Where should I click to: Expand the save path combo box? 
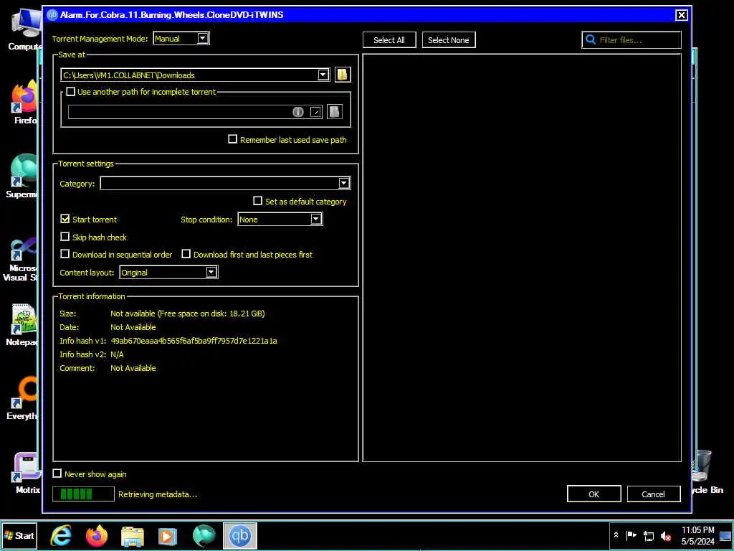pyautogui.click(x=323, y=75)
